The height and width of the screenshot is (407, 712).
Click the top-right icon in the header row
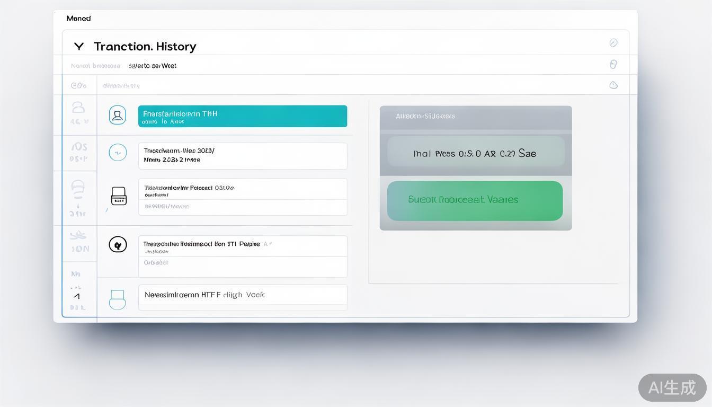click(613, 43)
